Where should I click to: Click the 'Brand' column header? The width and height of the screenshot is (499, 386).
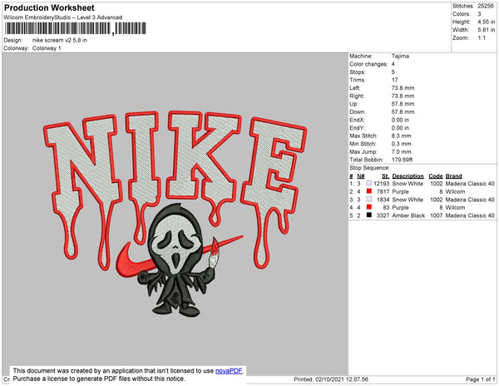tap(453, 176)
